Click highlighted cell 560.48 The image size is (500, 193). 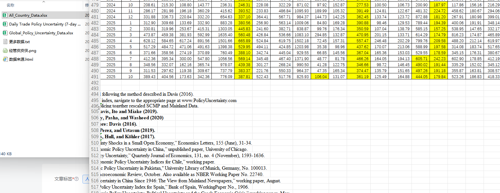pyautogui.click(x=243, y=35)
